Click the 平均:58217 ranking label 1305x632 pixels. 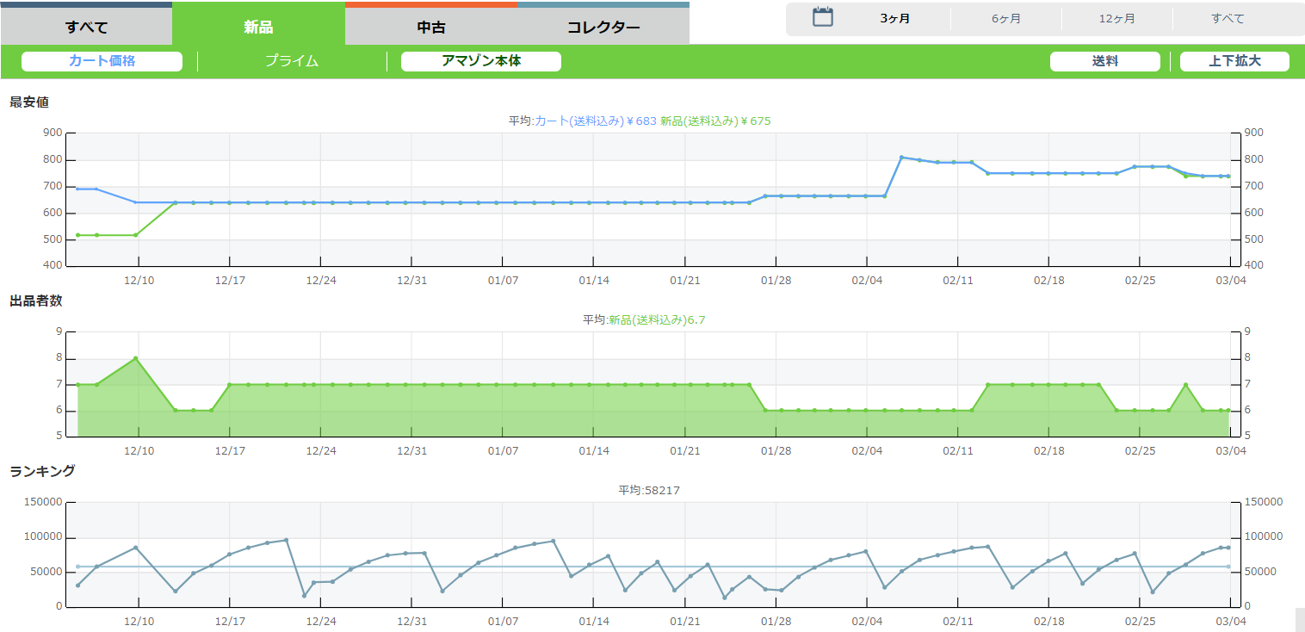[649, 491]
